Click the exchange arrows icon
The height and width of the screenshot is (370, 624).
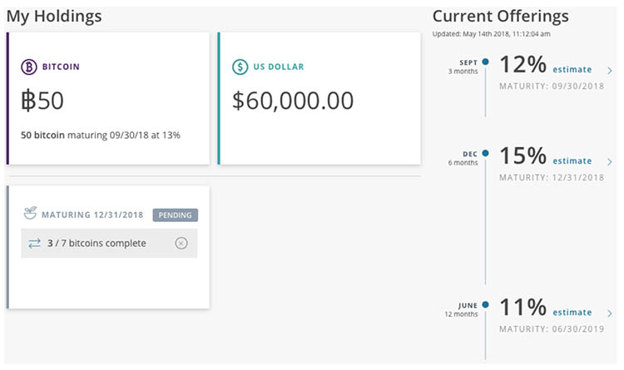click(34, 243)
